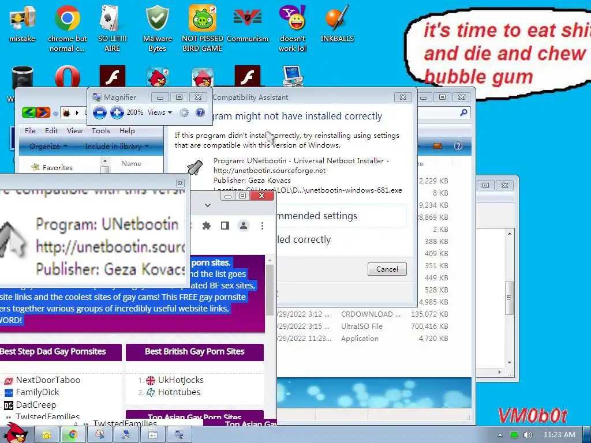The height and width of the screenshot is (443, 591).
Task: Click scroll down arrow in rightmost window
Action: (510, 363)
